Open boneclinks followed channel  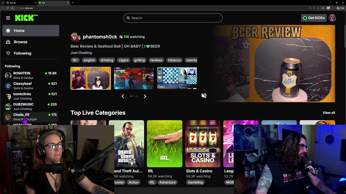[x=31, y=96]
